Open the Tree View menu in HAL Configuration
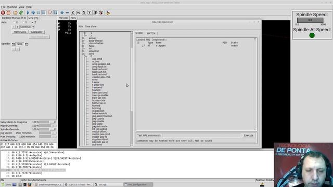Image resolution: width=333 pixels, height=187 pixels. coord(91,26)
